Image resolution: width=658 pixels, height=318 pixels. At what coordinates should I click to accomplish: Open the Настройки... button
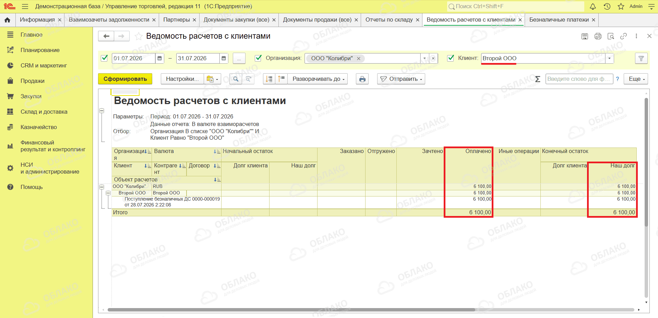[182, 79]
